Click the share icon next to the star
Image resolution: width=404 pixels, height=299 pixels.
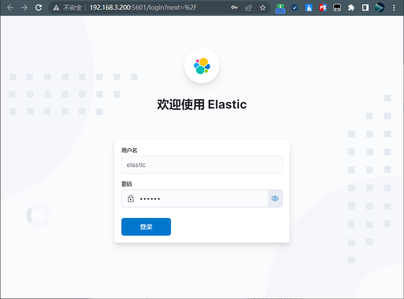tap(249, 8)
